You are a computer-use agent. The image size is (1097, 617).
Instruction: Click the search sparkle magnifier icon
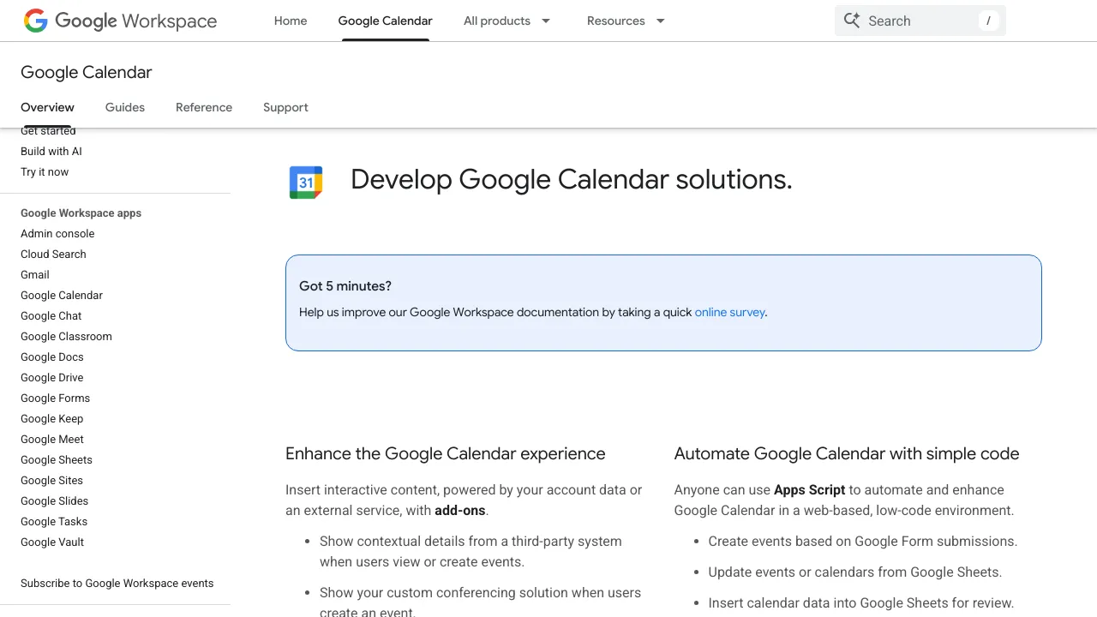click(852, 21)
